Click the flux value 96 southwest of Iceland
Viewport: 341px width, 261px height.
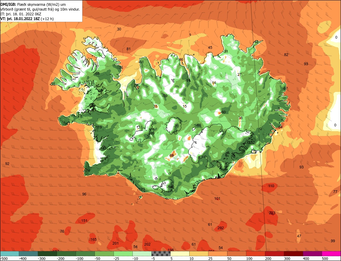tap(84, 194)
